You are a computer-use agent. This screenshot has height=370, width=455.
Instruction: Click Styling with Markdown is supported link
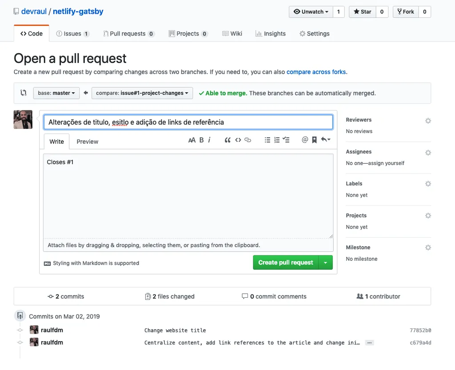point(96,263)
